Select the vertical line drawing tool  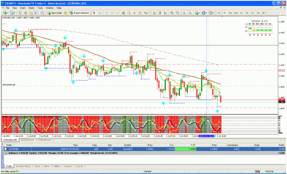tap(107, 13)
